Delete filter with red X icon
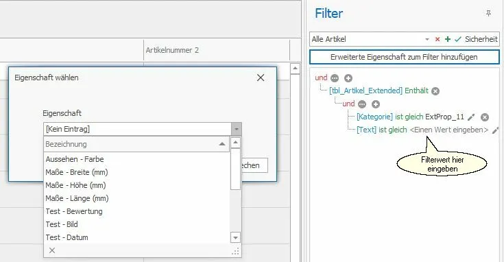Image resolution: width=504 pixels, height=262 pixels. pos(437,39)
